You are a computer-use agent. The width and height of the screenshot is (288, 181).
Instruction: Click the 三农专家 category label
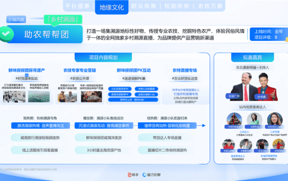click(275, 132)
